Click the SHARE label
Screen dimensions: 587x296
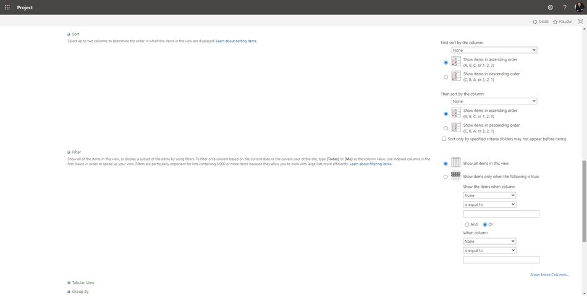(x=544, y=22)
